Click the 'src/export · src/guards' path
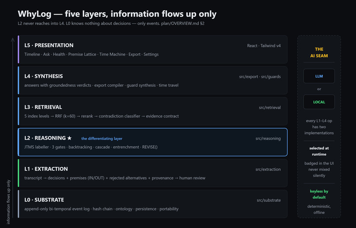This screenshot has width=356, height=228. (x=260, y=77)
